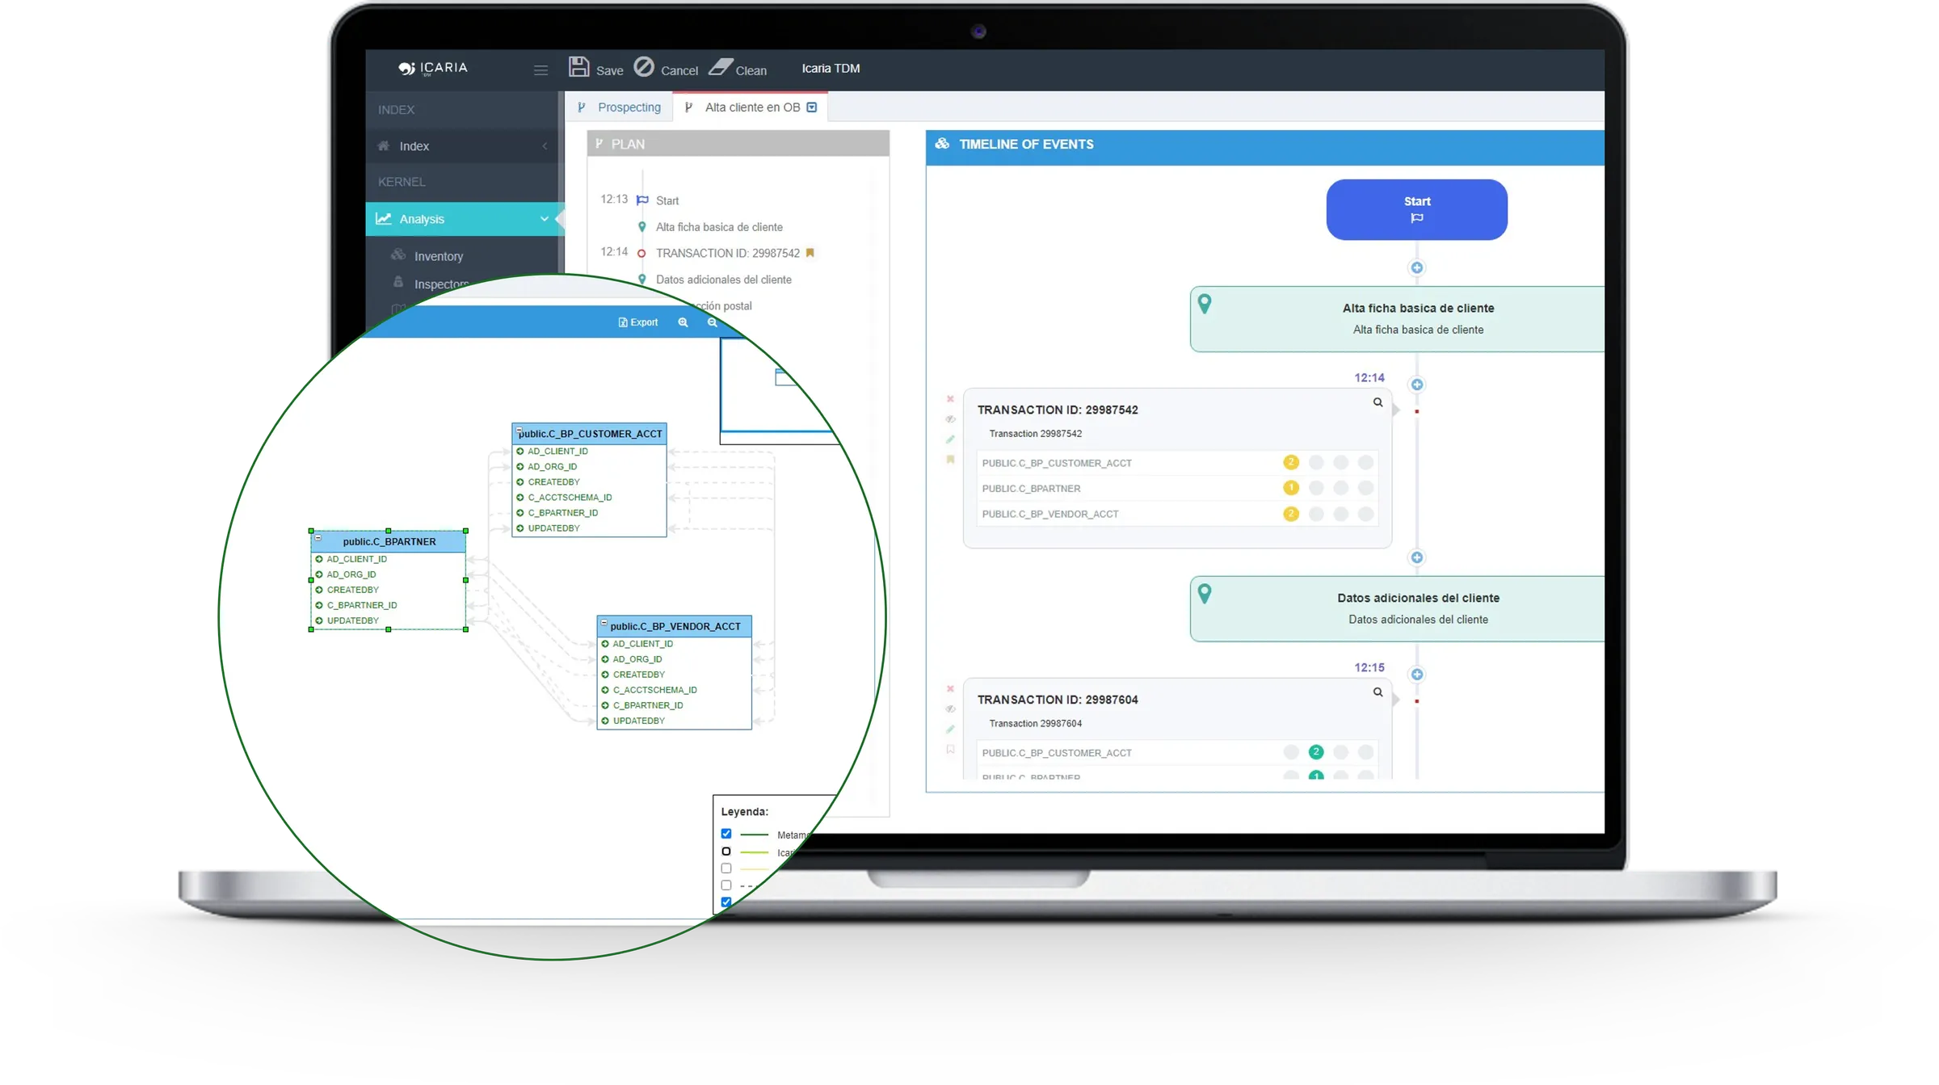The image size is (1939, 1085).
Task: Toggle visibility eye for transaction 29987604
Action: click(x=950, y=709)
